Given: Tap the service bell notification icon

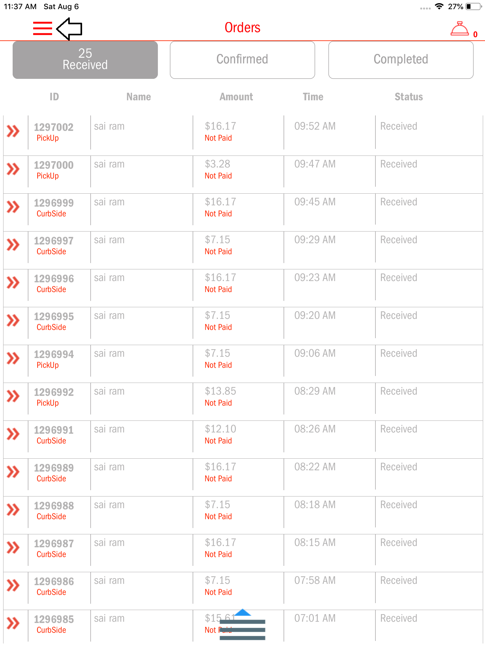Looking at the screenshot, I should pyautogui.click(x=460, y=29).
